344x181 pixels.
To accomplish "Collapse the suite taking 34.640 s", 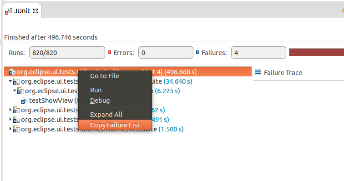I will tap(10, 81).
